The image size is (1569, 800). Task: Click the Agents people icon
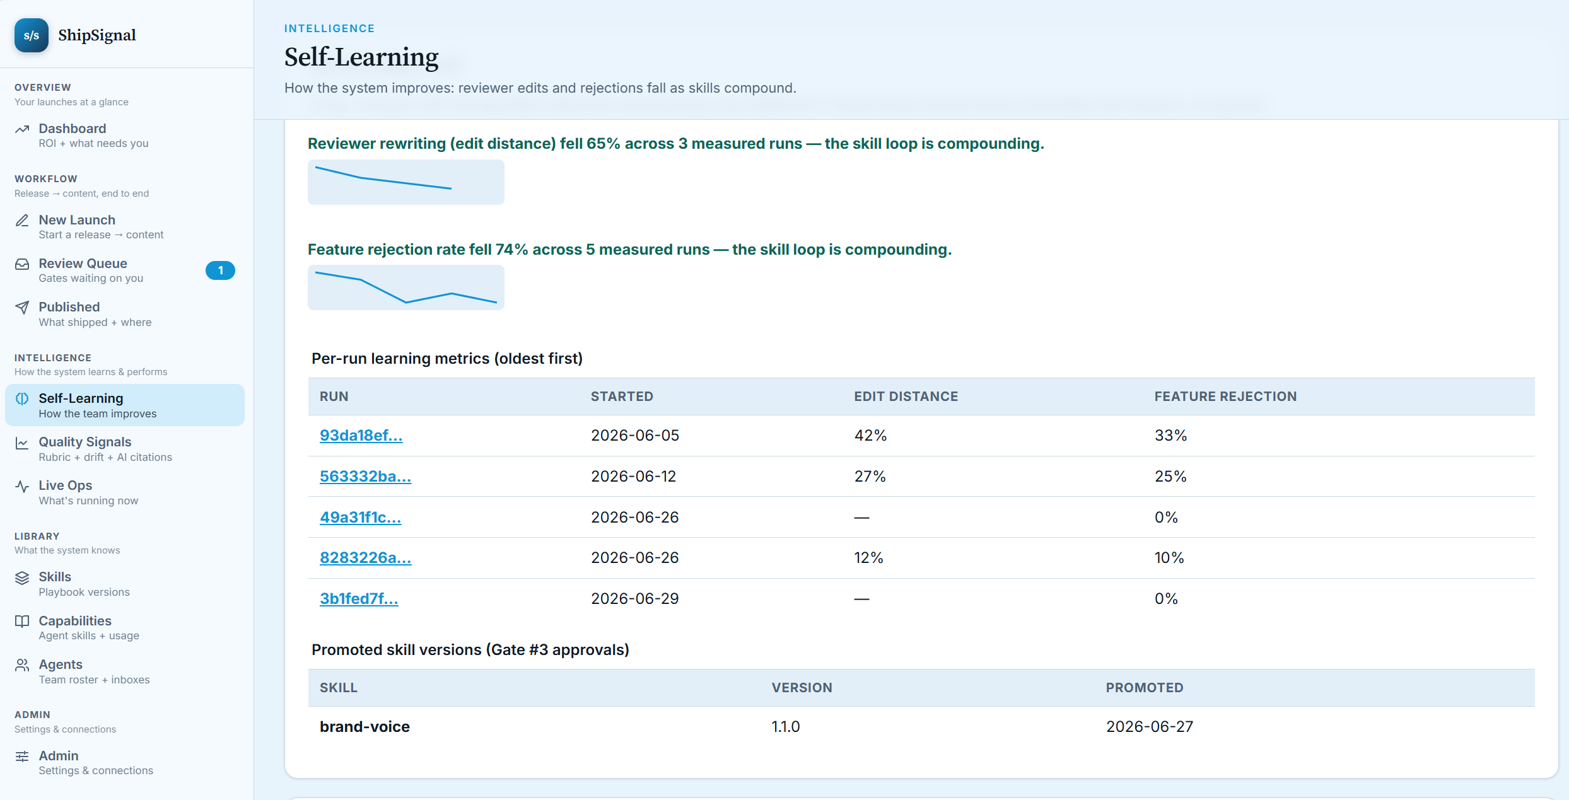click(x=22, y=665)
